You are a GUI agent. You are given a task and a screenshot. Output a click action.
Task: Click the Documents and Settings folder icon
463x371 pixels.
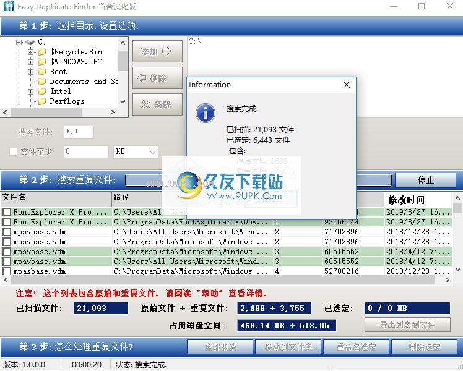(x=42, y=82)
